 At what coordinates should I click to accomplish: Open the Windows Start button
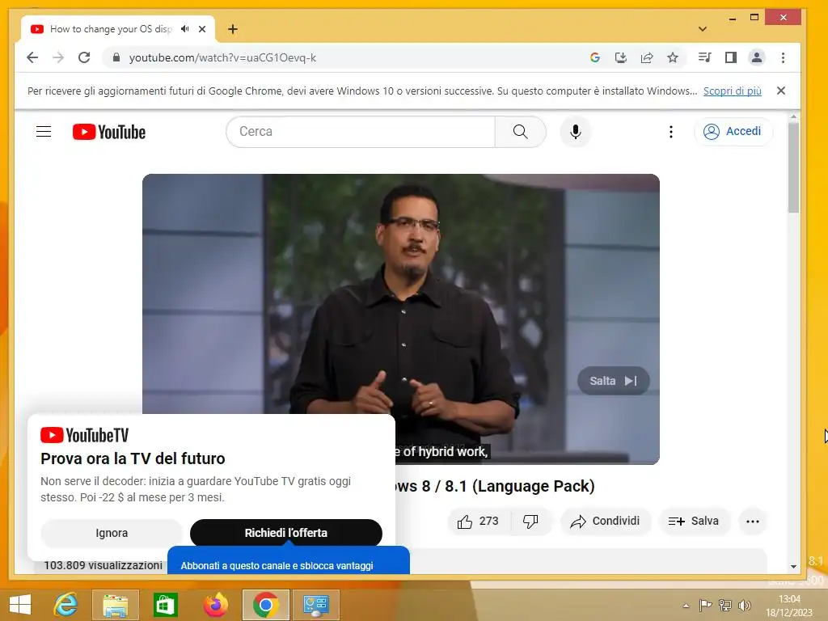coord(20,604)
